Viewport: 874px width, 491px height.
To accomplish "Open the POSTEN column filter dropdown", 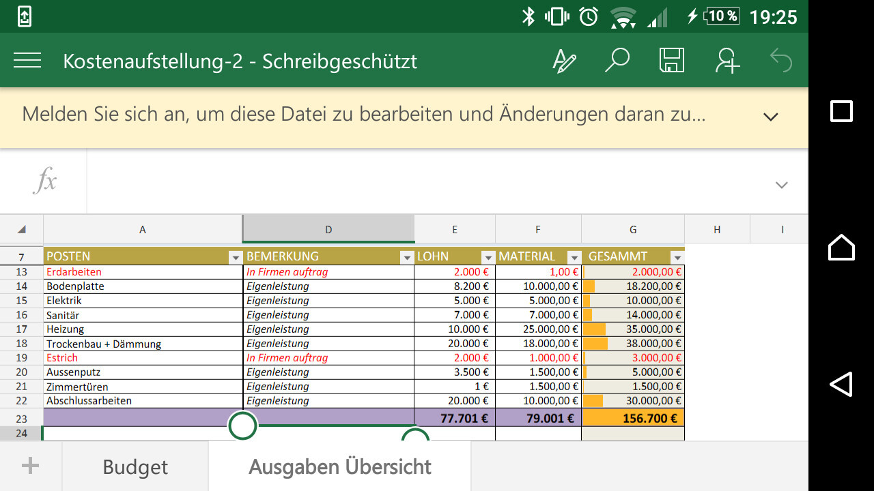I will coord(236,257).
